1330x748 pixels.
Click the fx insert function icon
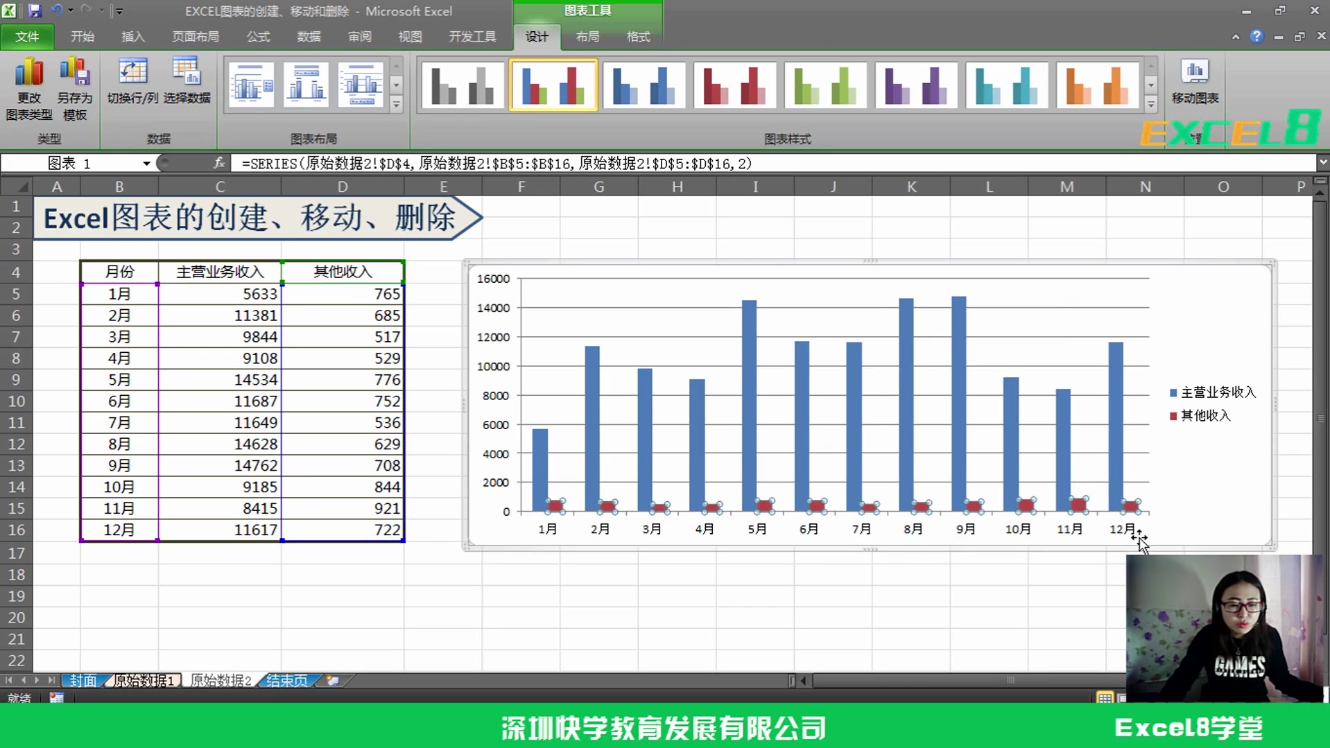point(219,163)
